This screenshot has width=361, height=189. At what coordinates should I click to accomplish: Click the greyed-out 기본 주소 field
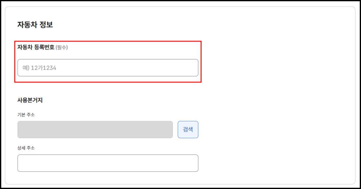[95, 129]
